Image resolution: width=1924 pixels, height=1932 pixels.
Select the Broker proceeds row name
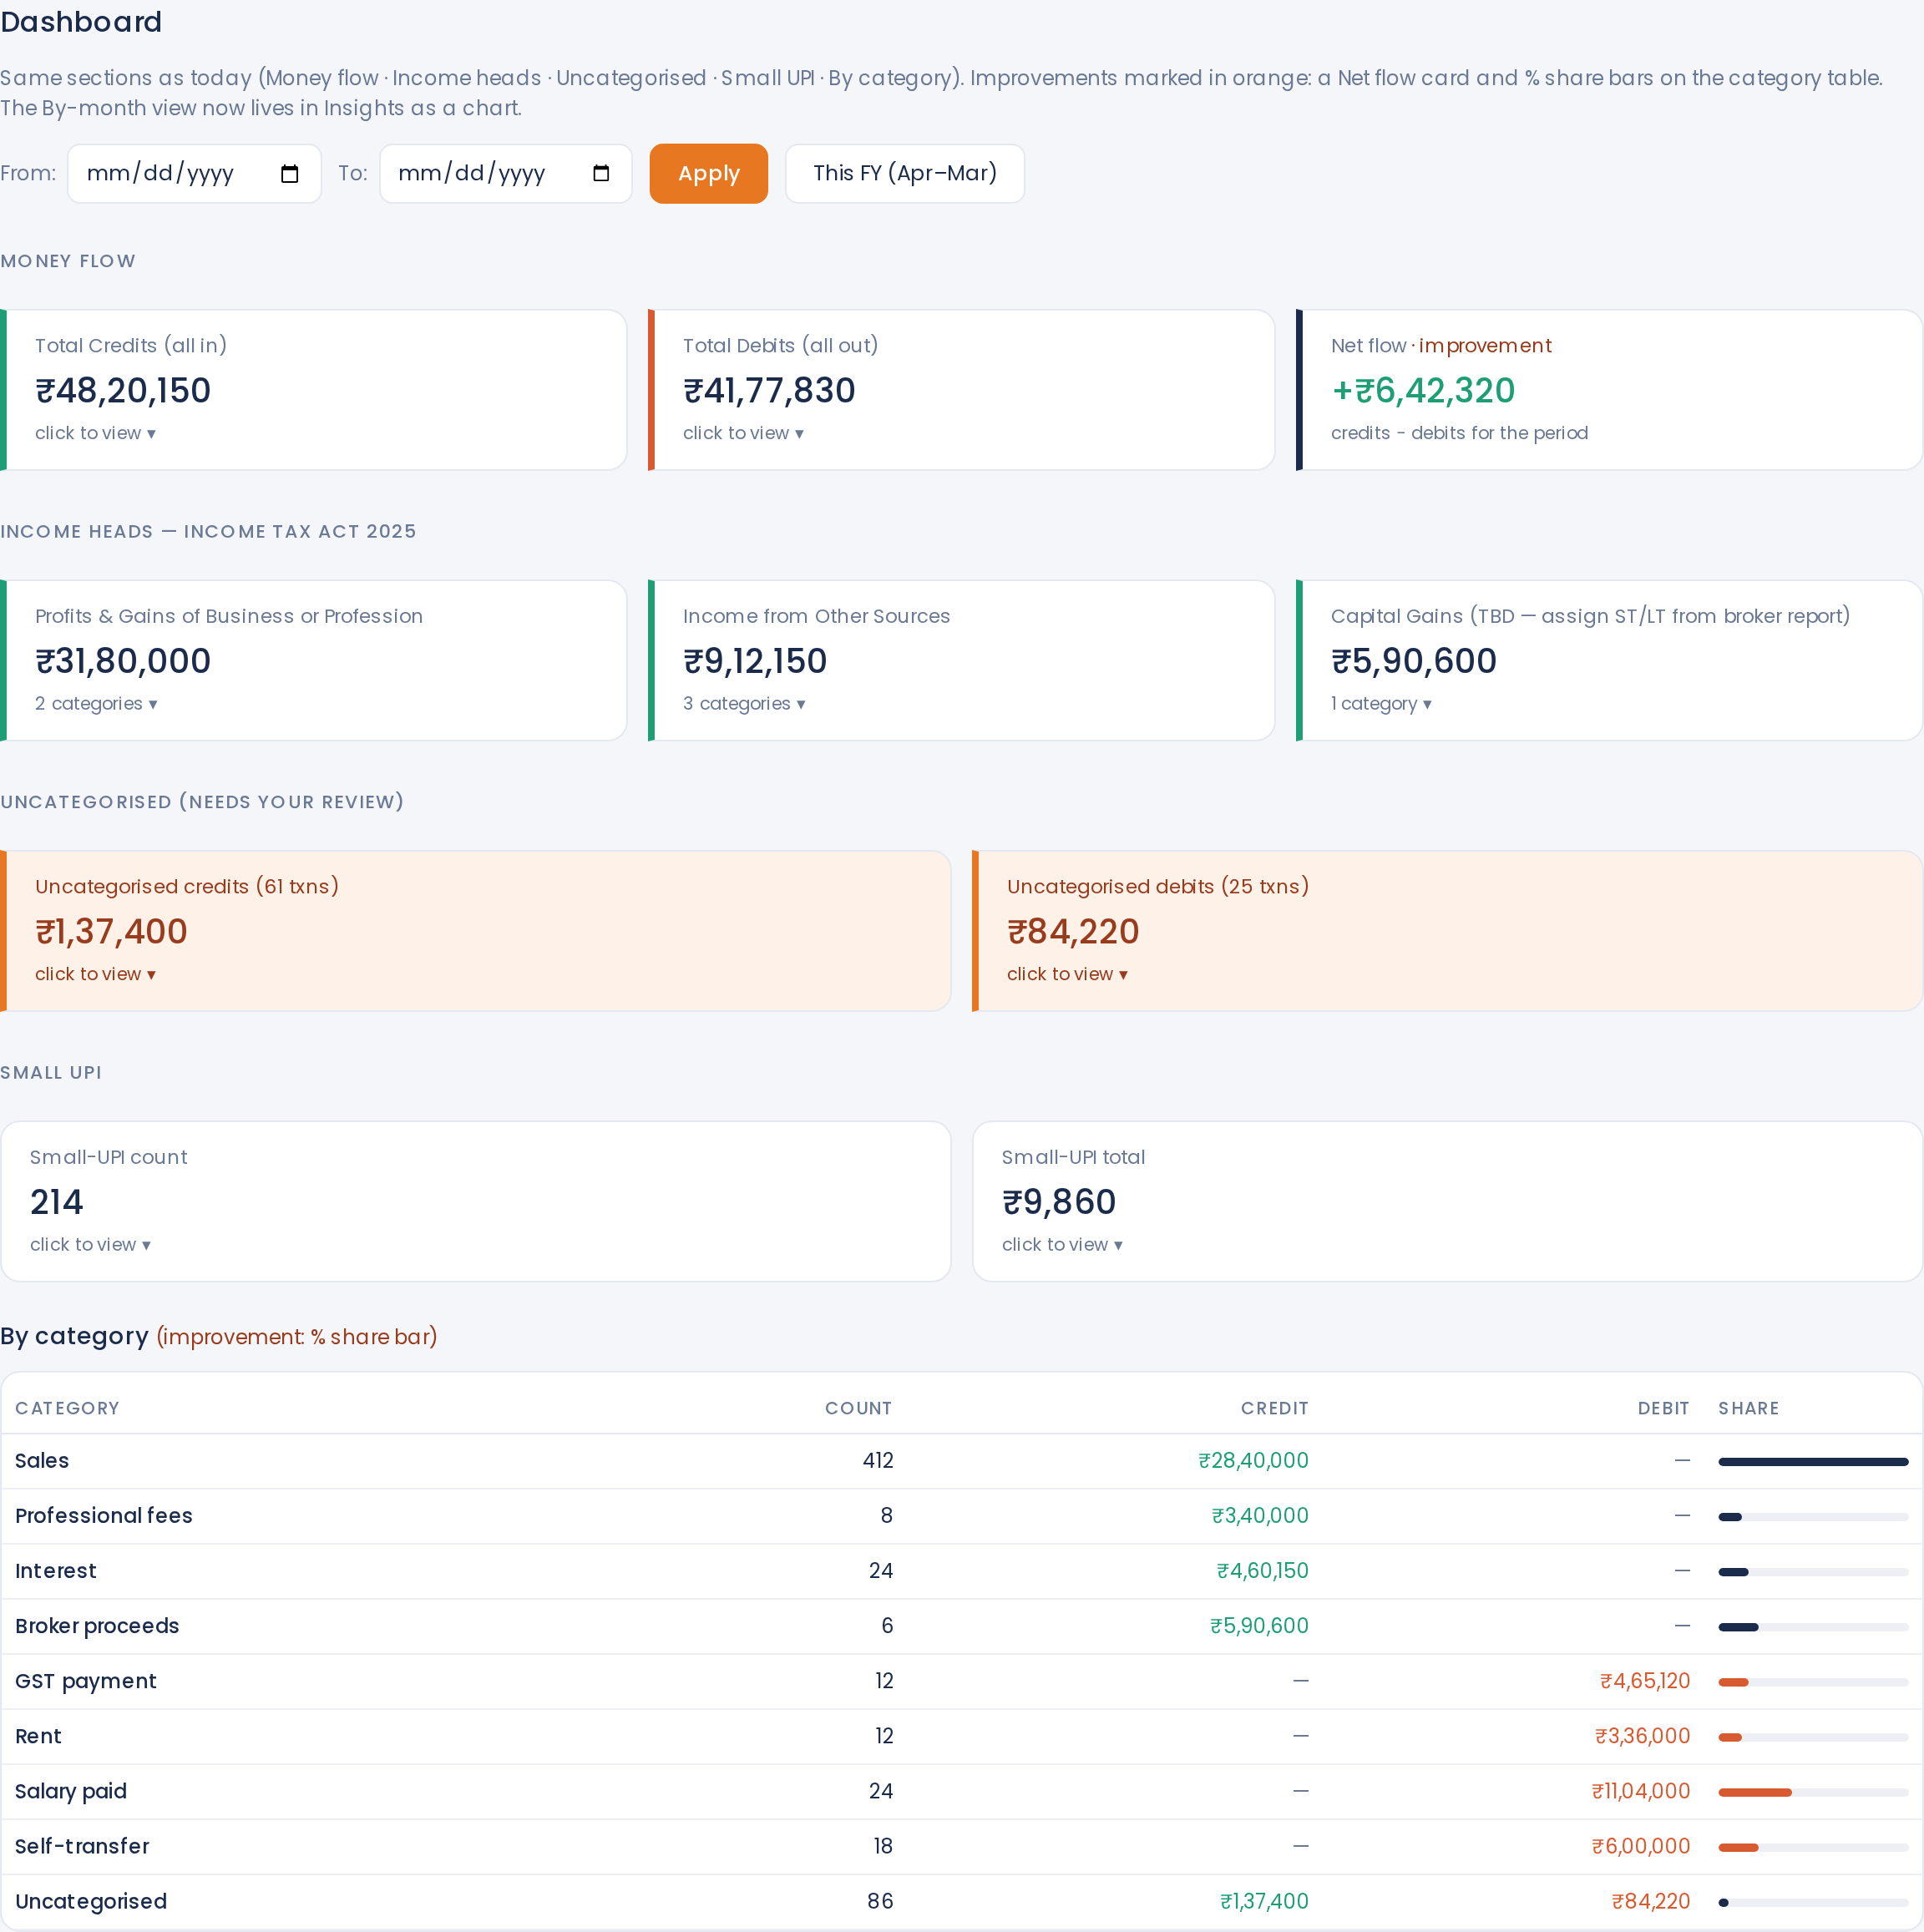coord(97,1626)
